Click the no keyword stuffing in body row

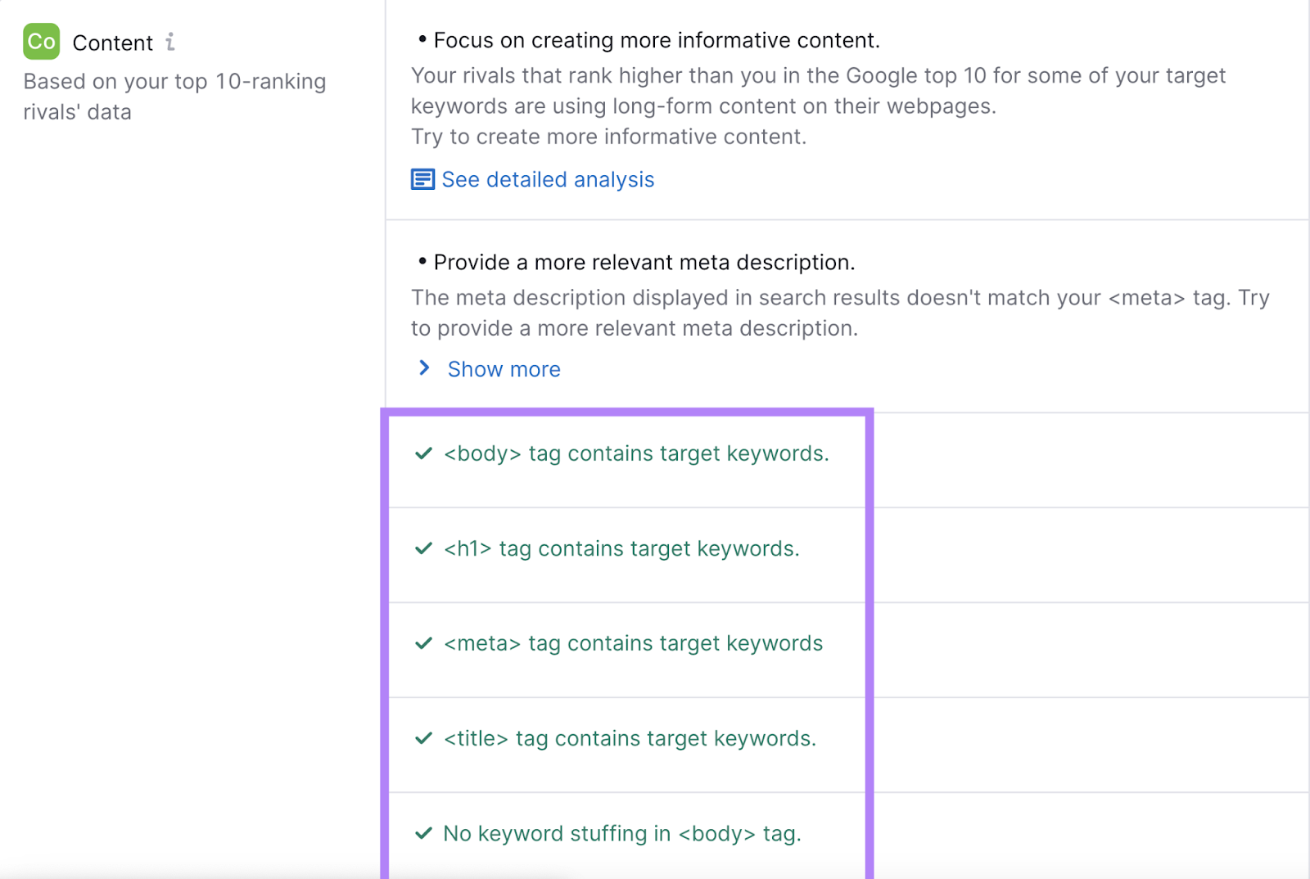tap(621, 833)
